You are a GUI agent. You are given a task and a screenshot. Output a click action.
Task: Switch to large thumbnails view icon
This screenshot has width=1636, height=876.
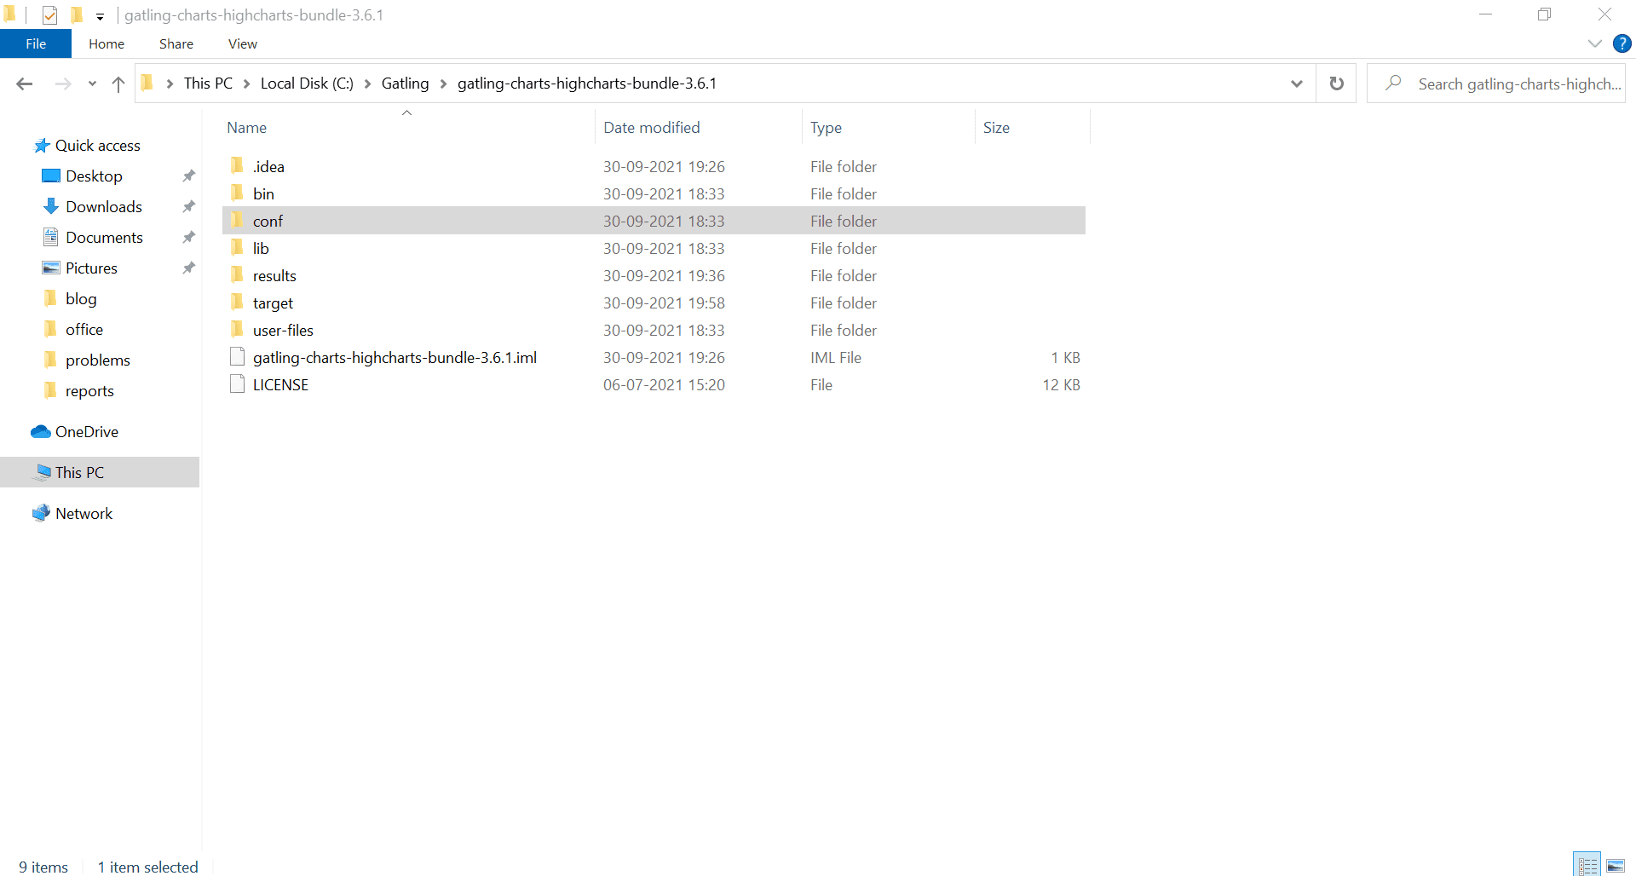(1616, 866)
